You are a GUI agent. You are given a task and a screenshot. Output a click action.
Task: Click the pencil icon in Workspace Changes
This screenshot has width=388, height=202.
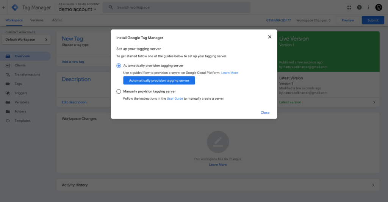click(218, 142)
